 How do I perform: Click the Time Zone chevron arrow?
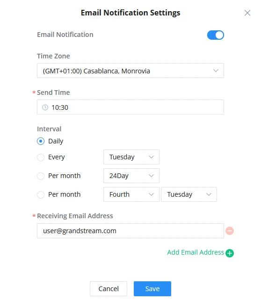pos(216,71)
